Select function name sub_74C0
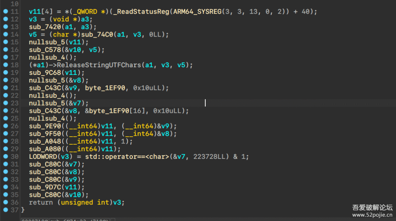Viewport: 396px width, 221px height. [x=97, y=34]
